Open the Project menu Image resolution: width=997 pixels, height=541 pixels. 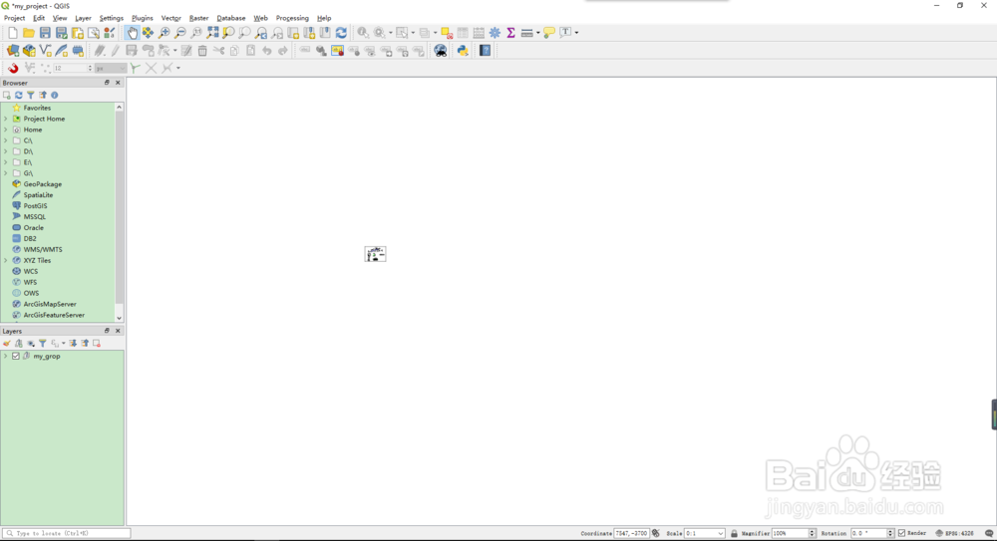(14, 18)
